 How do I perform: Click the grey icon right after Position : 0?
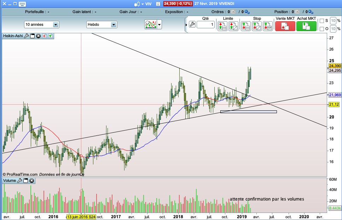(297, 12)
